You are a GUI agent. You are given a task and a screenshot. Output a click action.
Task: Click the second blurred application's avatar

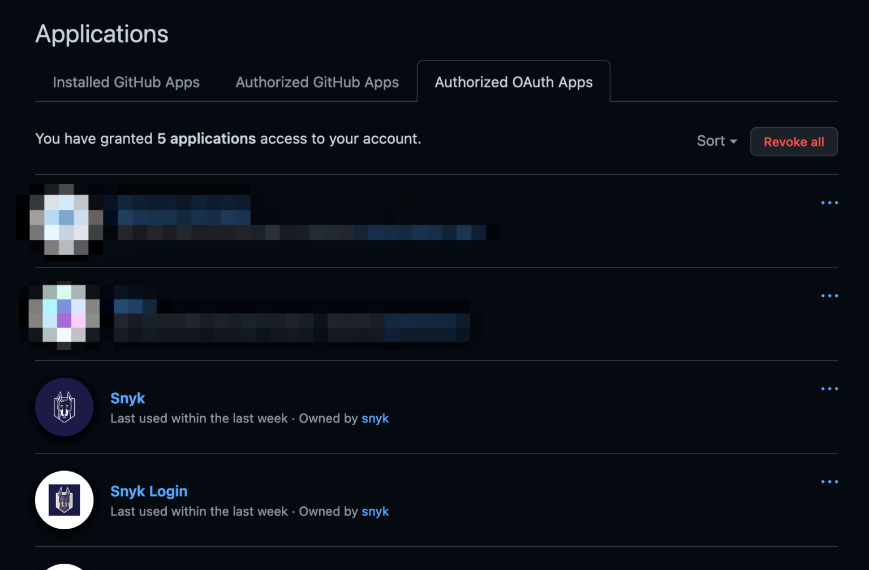click(x=64, y=315)
